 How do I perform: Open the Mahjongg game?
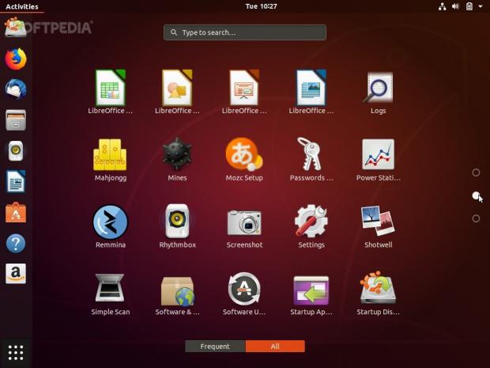[x=110, y=155]
